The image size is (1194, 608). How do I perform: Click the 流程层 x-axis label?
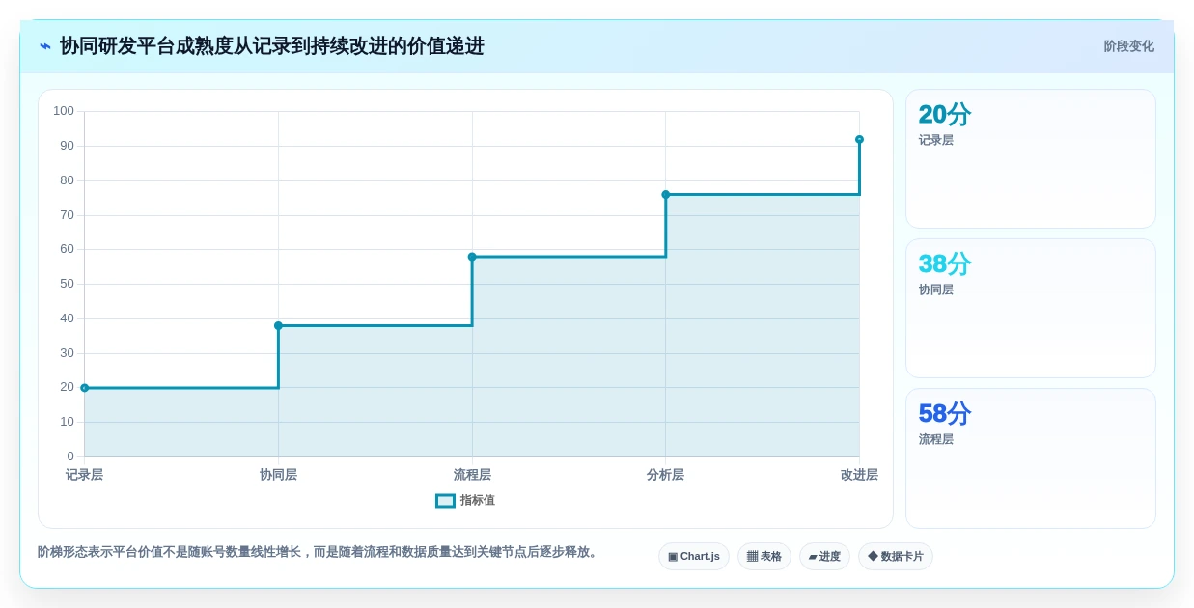(472, 475)
